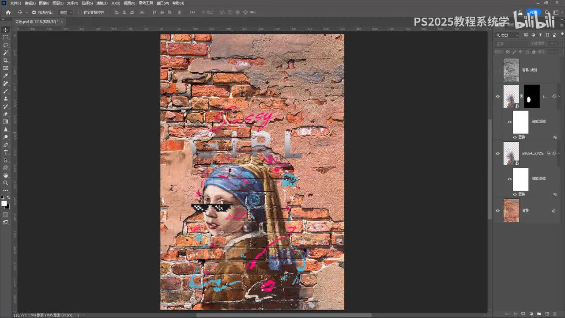Hide the second 置换 filter effect
This screenshot has width=565, height=318.
pyautogui.click(x=515, y=194)
